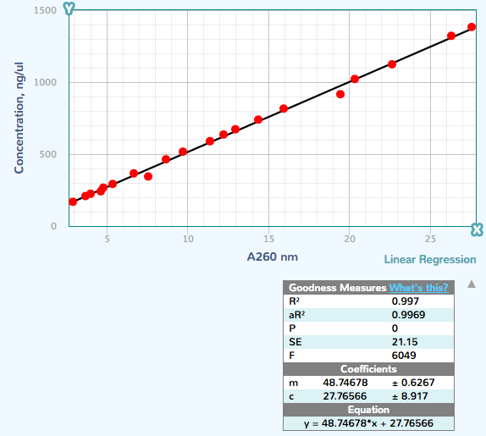Click intercept error ± 8.917
Viewport: 486px width, 436px height.
[x=410, y=396]
